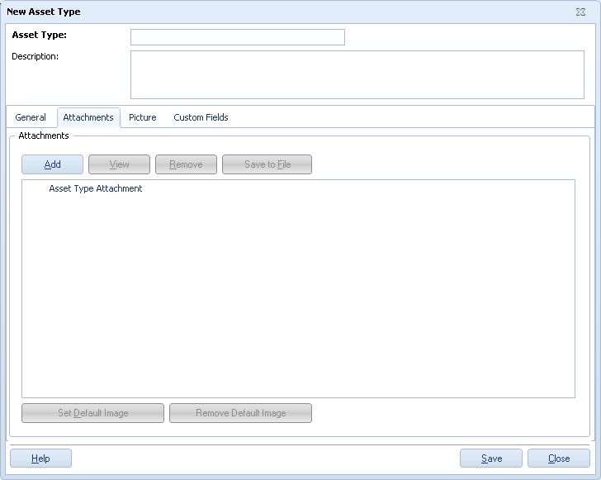The image size is (601, 480).
Task: Click the empty attachments list area
Action: (x=297, y=297)
